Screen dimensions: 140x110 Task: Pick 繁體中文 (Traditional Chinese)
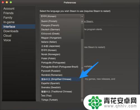tap(60, 92)
